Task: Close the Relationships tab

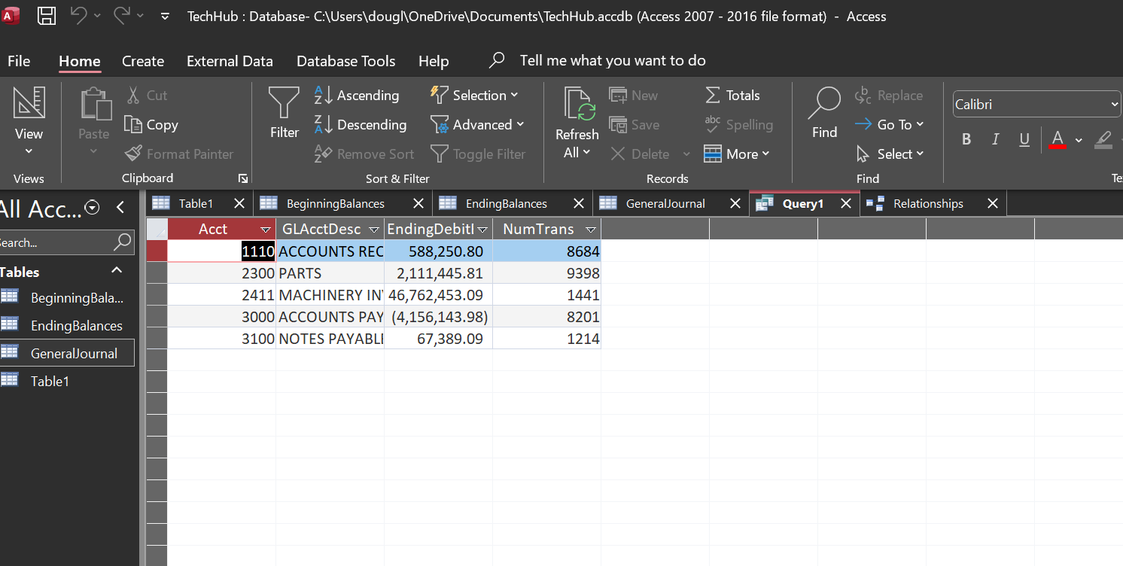Action: coord(992,204)
